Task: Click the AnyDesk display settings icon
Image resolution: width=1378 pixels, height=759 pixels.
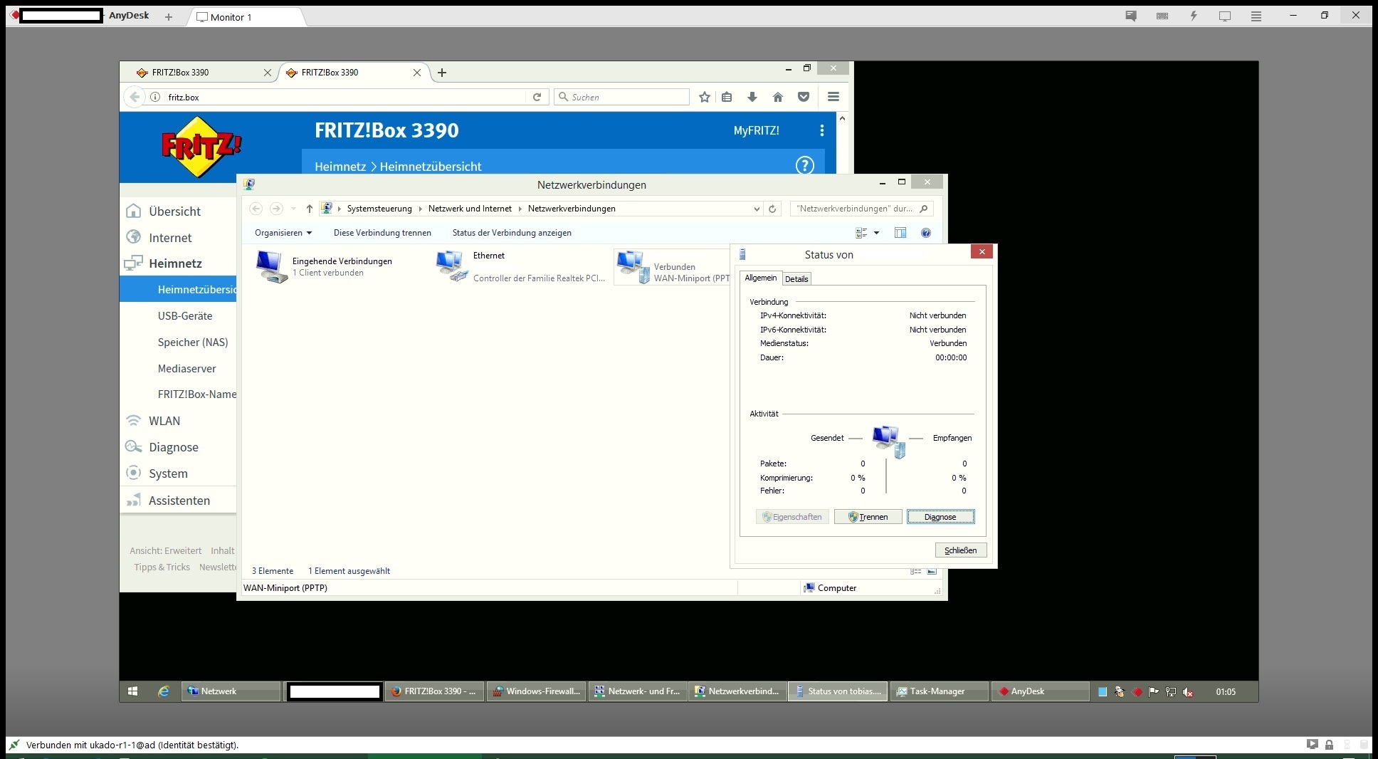Action: [x=1225, y=16]
